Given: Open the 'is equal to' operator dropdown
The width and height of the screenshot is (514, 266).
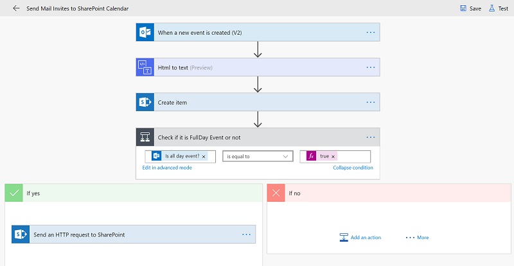Looking at the screenshot, I should (x=258, y=156).
